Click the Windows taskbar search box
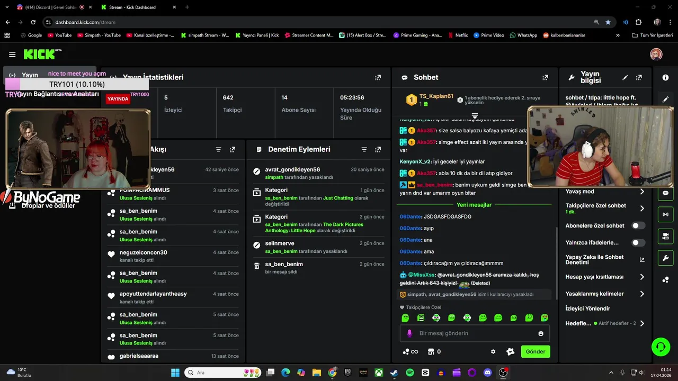Image resolution: width=678 pixels, height=381 pixels. pyautogui.click(x=224, y=373)
